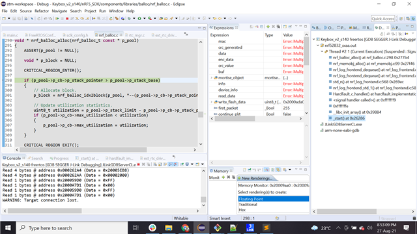Resume execution with the green Resume icon
This screenshot has width=417, height=234.
point(57,19)
